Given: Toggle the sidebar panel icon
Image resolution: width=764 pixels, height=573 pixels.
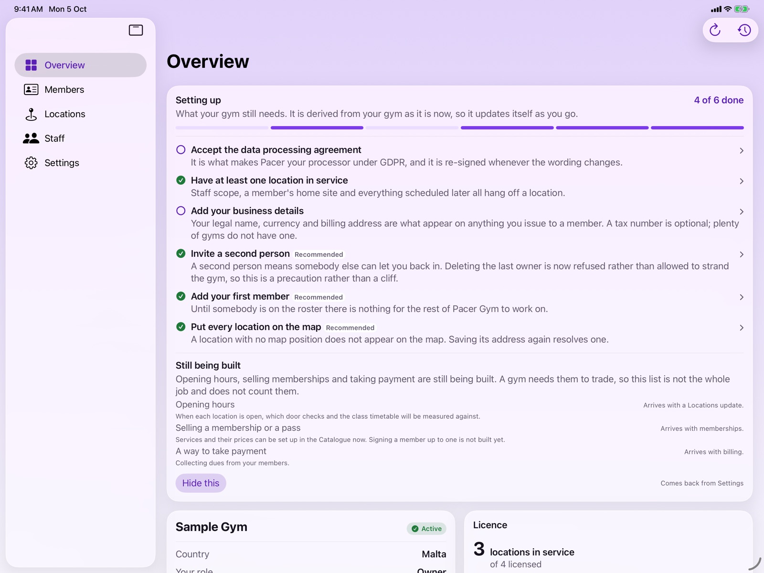Looking at the screenshot, I should 136,30.
